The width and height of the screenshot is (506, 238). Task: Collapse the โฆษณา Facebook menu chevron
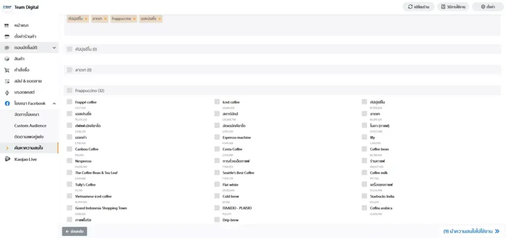click(x=54, y=103)
